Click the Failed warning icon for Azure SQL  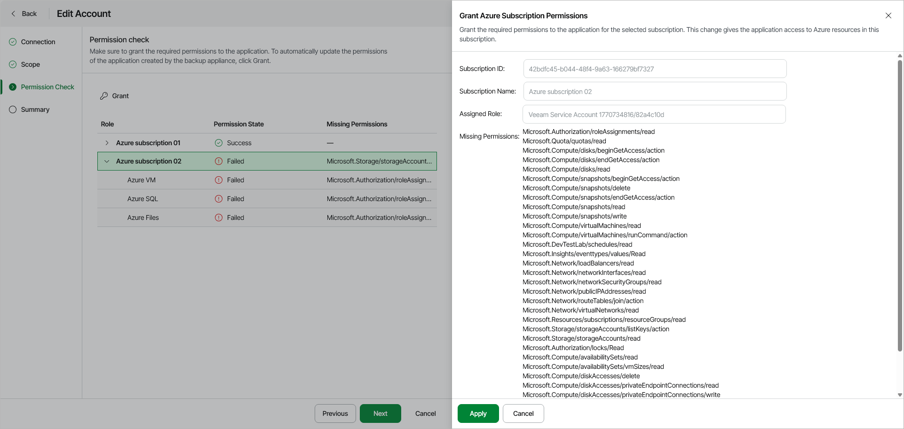click(x=219, y=199)
